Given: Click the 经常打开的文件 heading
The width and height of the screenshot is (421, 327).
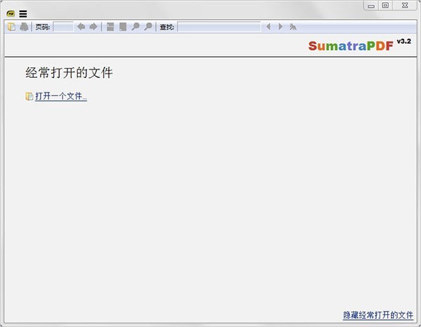Looking at the screenshot, I should [69, 73].
